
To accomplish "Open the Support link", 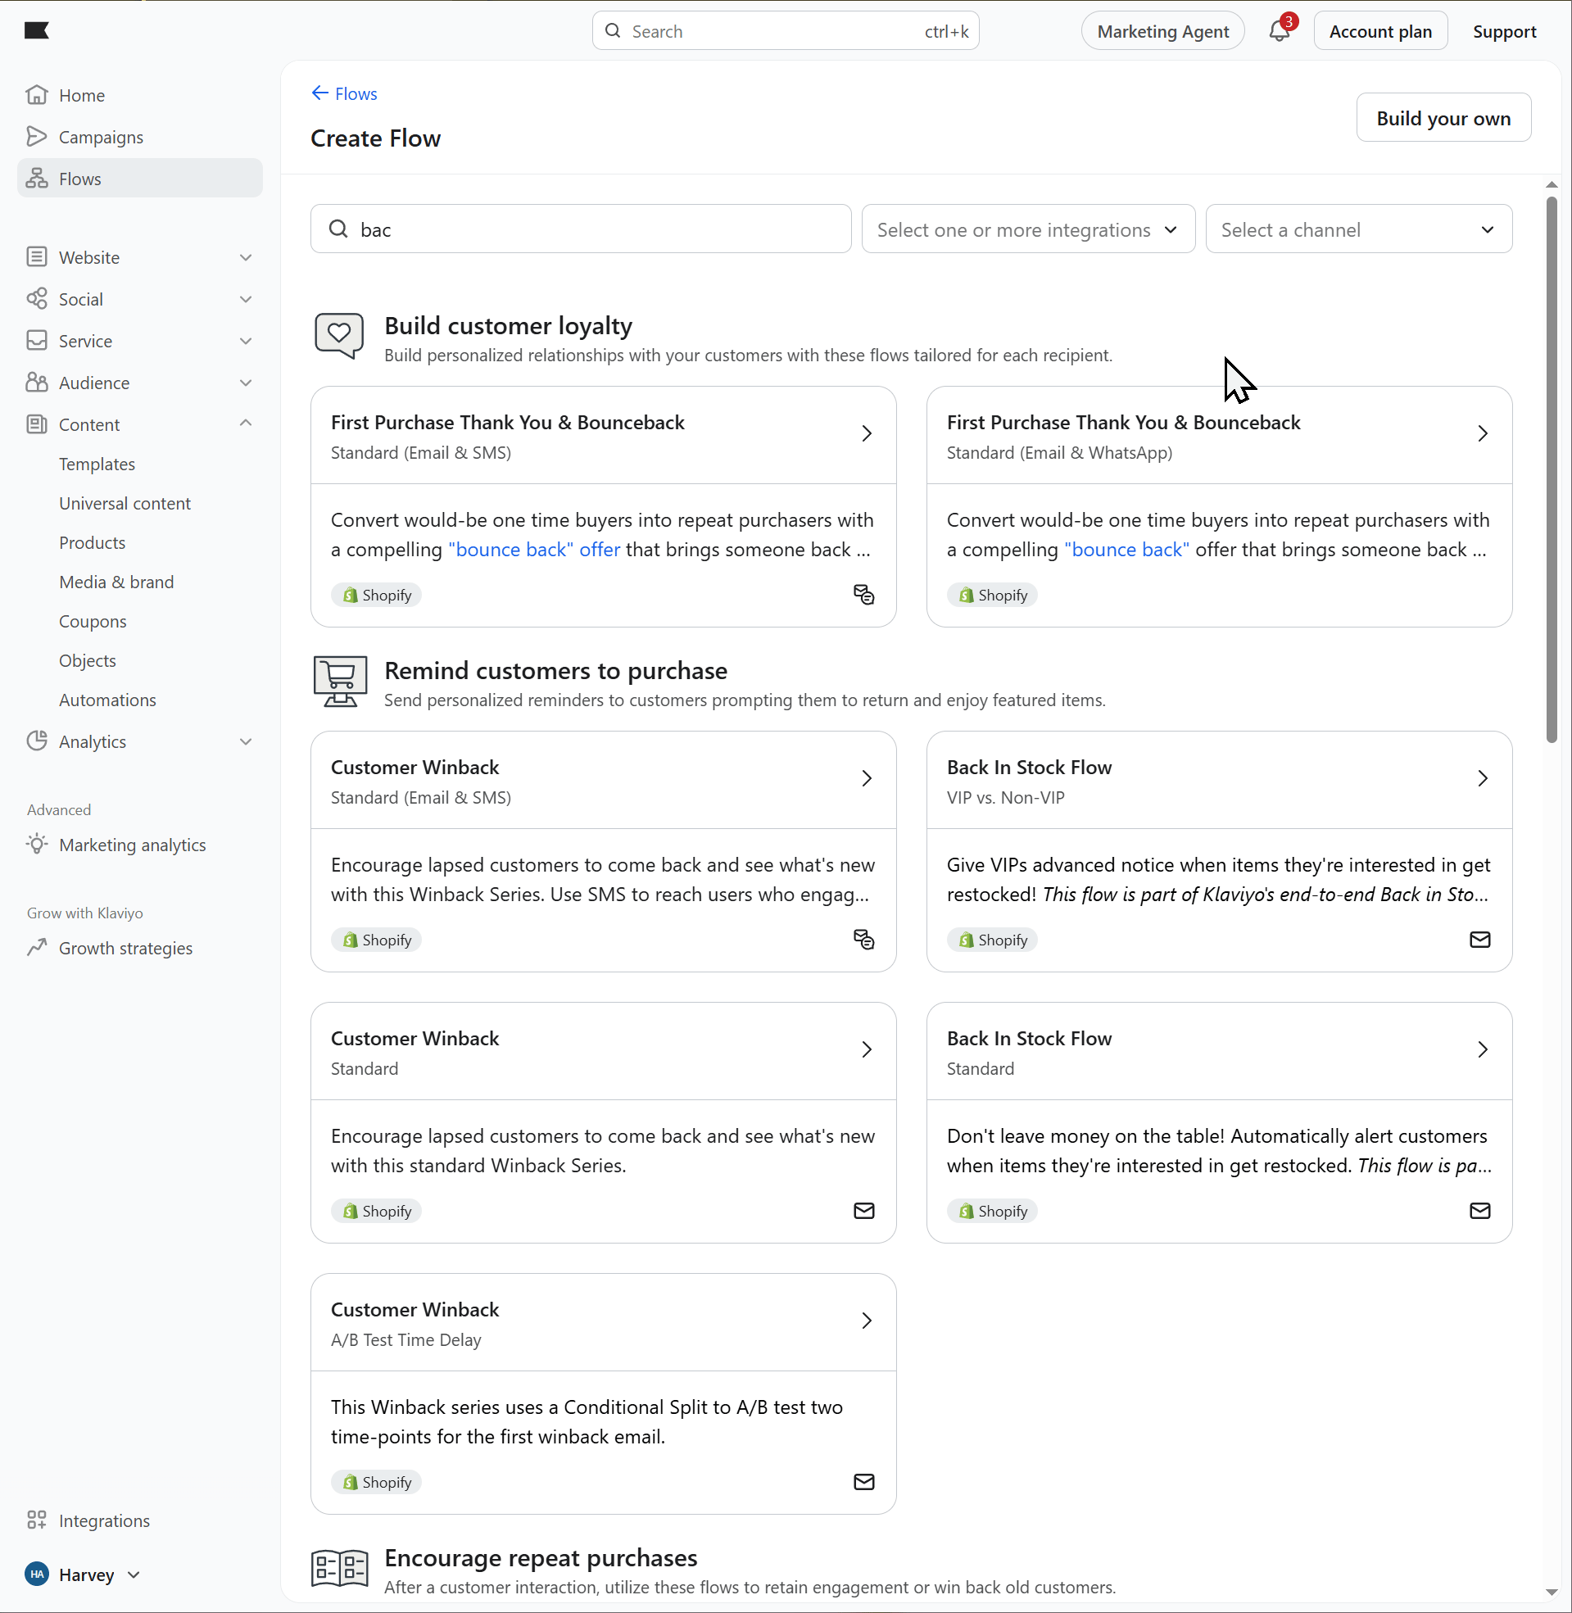I will (1504, 31).
